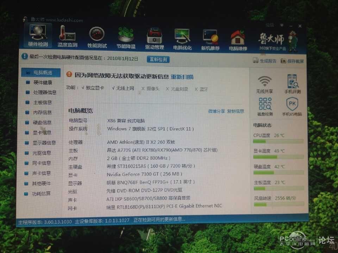Image resolution: width=338 pixels, height=253 pixels.
Task: Click the 鲁大师 logo at top right
Action: click(x=278, y=41)
